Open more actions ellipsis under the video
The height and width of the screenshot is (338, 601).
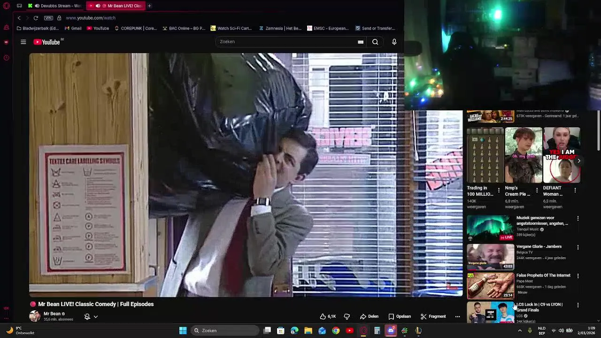(x=457, y=316)
